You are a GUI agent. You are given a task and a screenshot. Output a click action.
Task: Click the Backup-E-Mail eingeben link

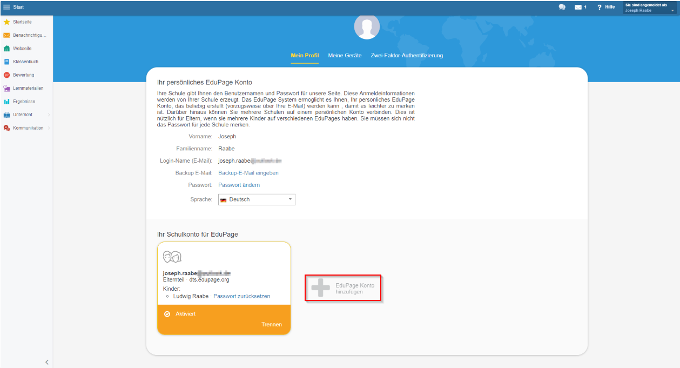click(x=248, y=173)
